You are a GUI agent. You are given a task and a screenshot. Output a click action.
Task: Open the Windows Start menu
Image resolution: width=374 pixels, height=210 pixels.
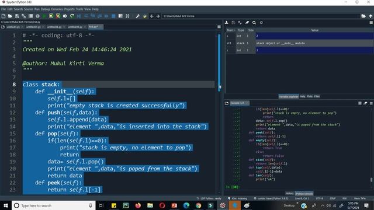(x=6, y=205)
